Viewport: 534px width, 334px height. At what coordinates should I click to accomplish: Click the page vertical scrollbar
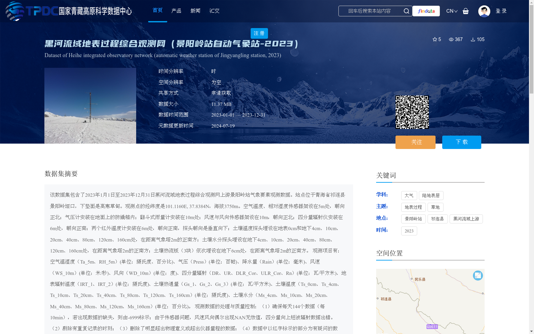point(531,50)
